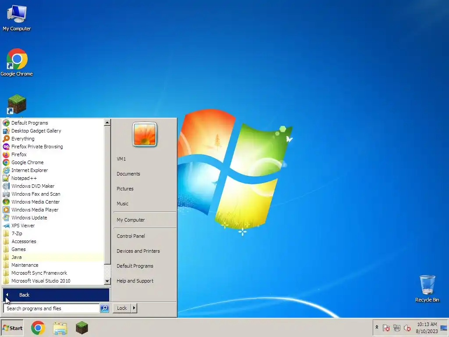Open Action Center flag tray icon
The image size is (449, 337).
point(386,327)
